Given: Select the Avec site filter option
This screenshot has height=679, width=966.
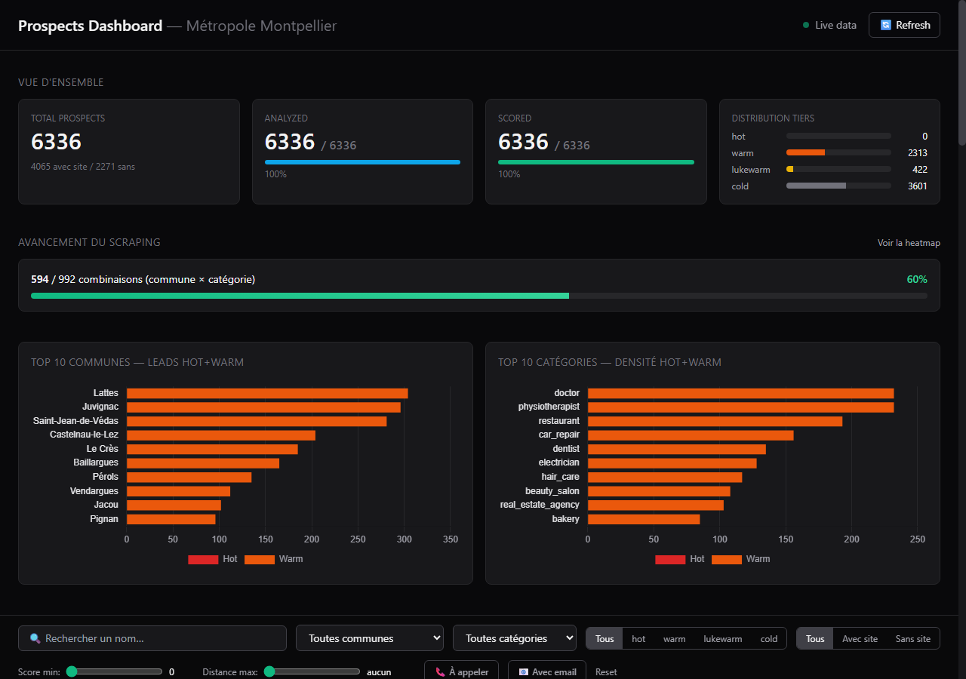Looking at the screenshot, I should tap(860, 638).
